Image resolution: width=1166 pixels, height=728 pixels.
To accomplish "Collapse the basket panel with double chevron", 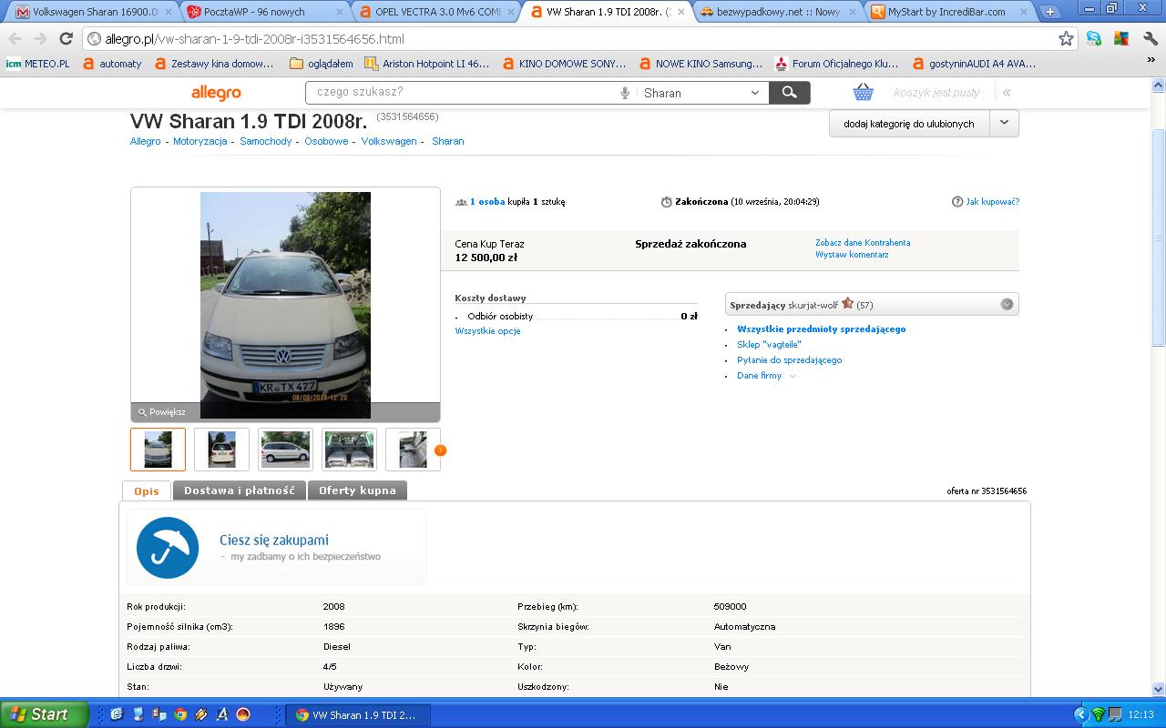I will pos(1007,93).
